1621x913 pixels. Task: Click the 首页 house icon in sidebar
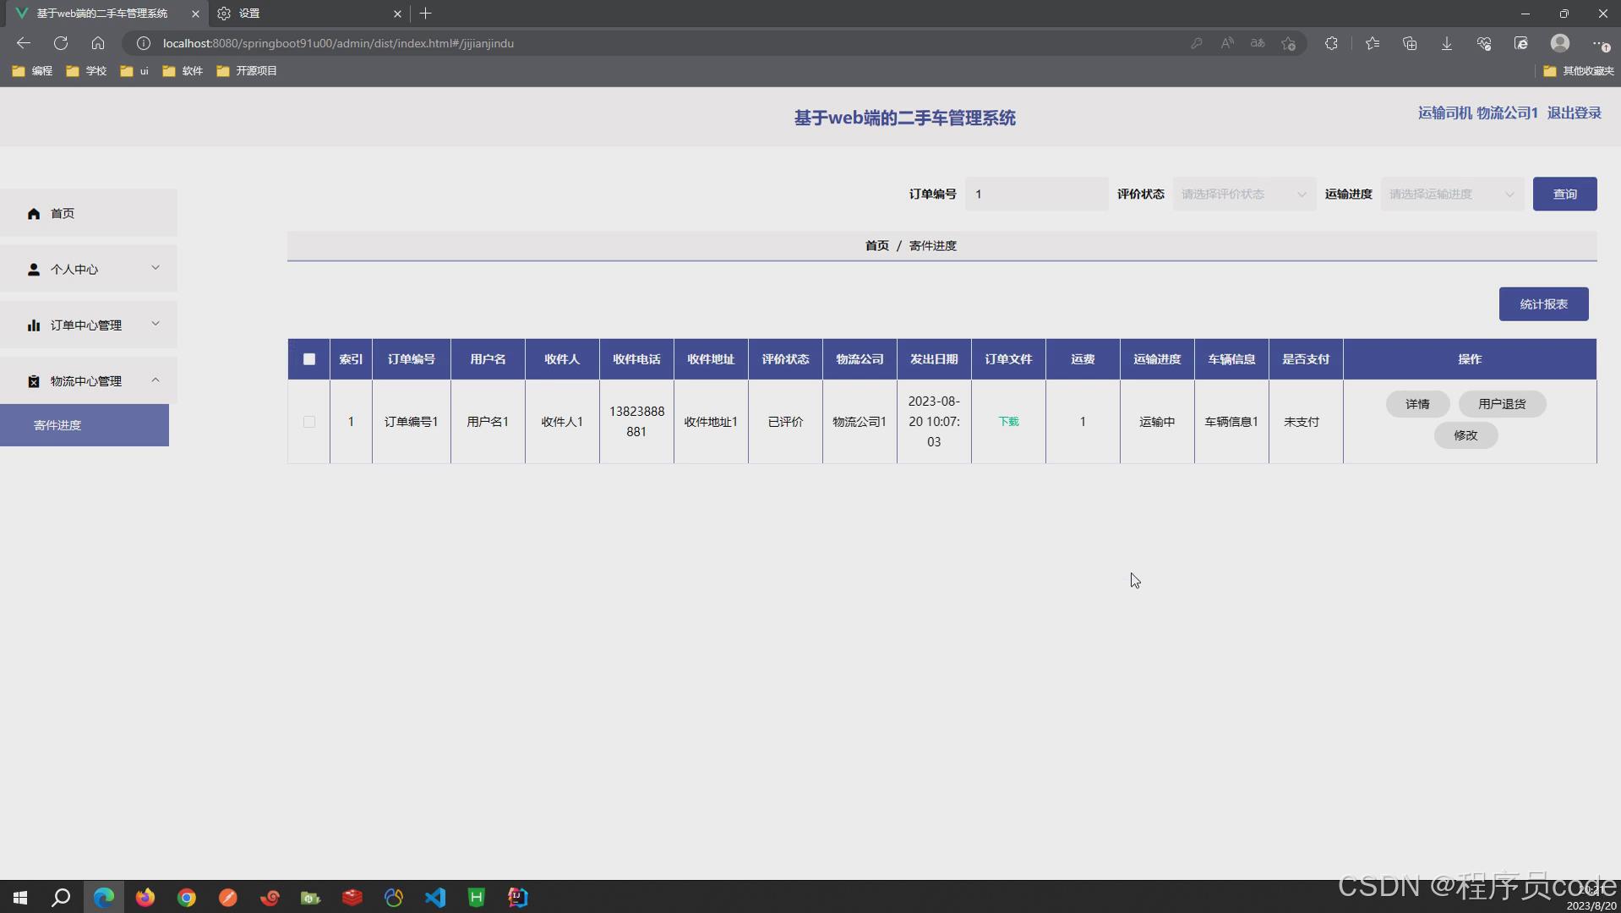tap(34, 214)
